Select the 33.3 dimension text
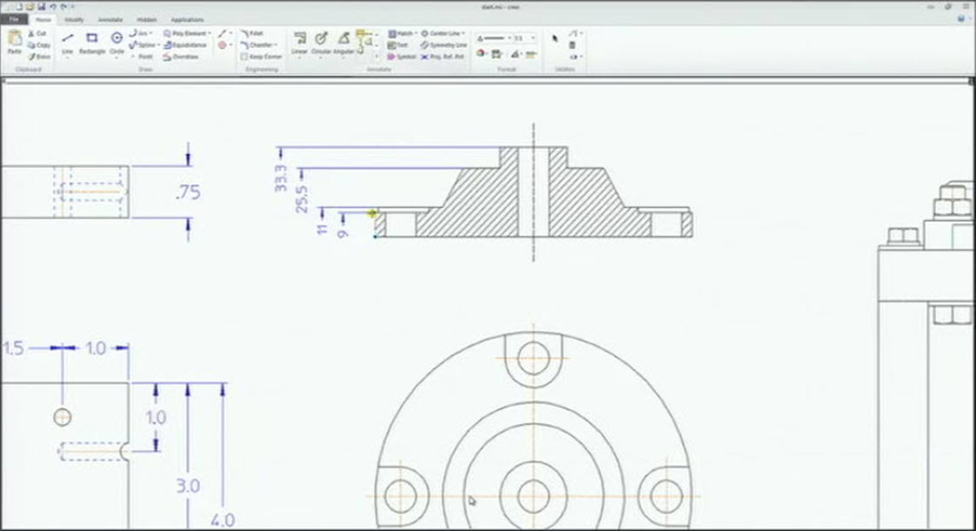Viewport: 976px width, 531px height. point(281,178)
